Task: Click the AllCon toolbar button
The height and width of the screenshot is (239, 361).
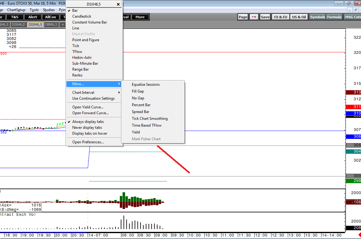Action: click(x=50, y=17)
